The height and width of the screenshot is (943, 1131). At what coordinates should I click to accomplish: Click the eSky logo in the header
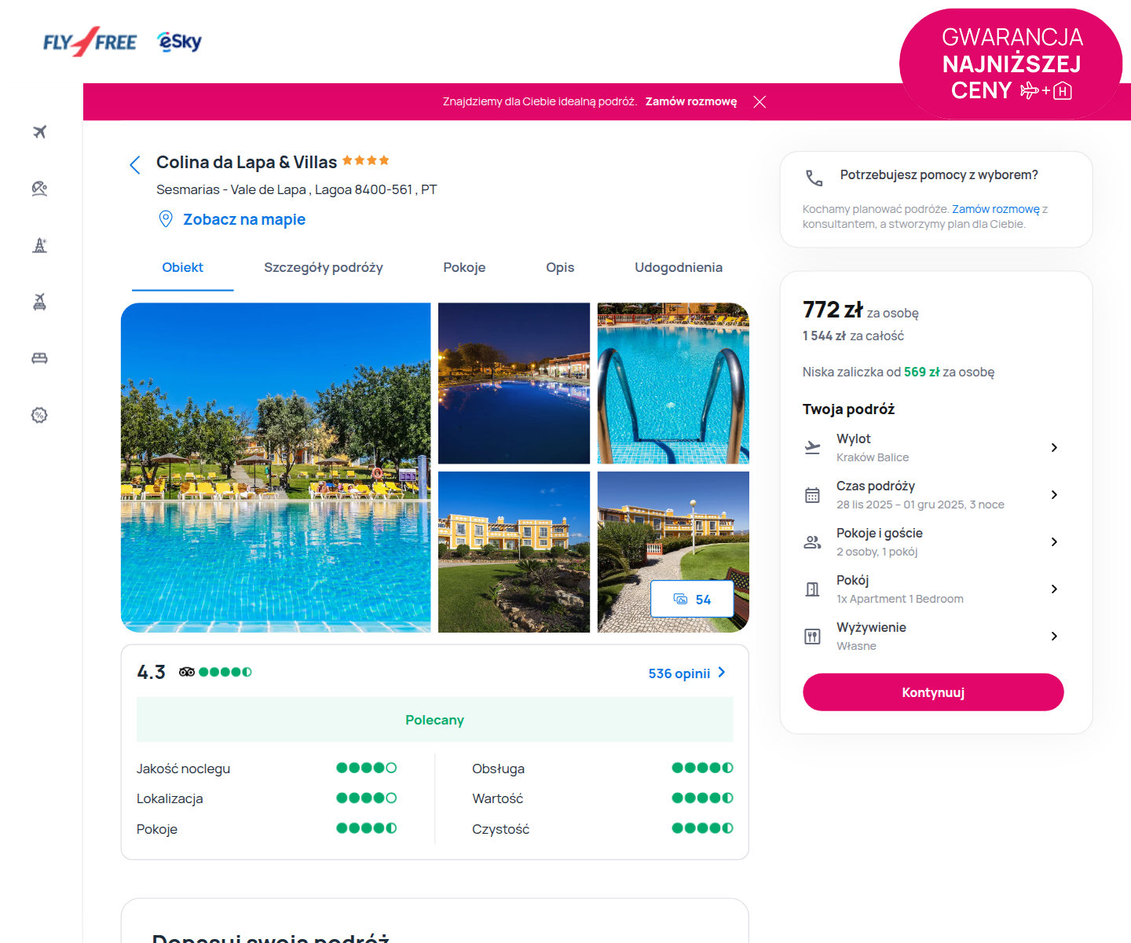(x=180, y=42)
